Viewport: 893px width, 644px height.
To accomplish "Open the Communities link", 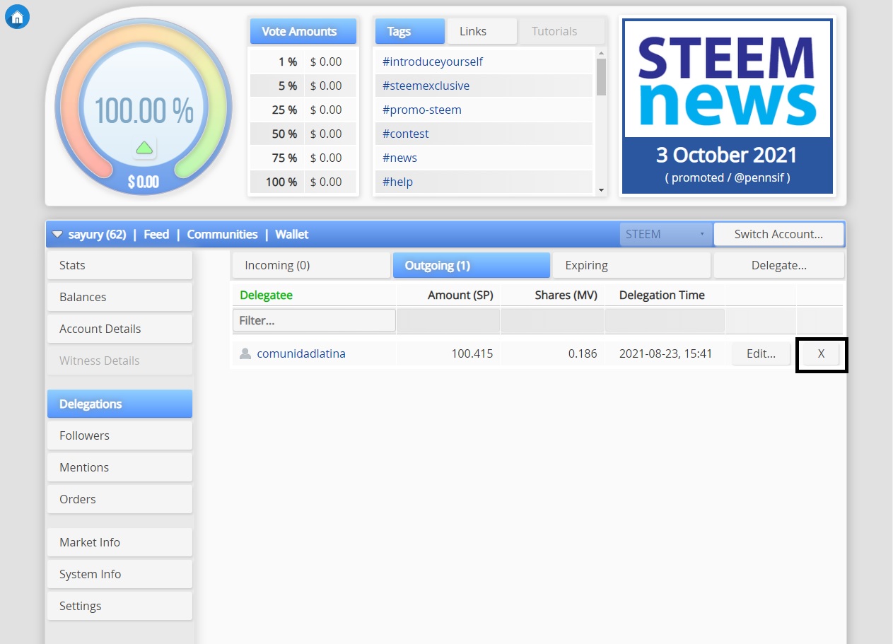I will pos(222,234).
